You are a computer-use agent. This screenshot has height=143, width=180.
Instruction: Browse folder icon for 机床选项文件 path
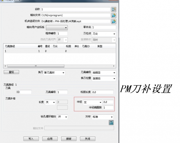(x=114, y=21)
